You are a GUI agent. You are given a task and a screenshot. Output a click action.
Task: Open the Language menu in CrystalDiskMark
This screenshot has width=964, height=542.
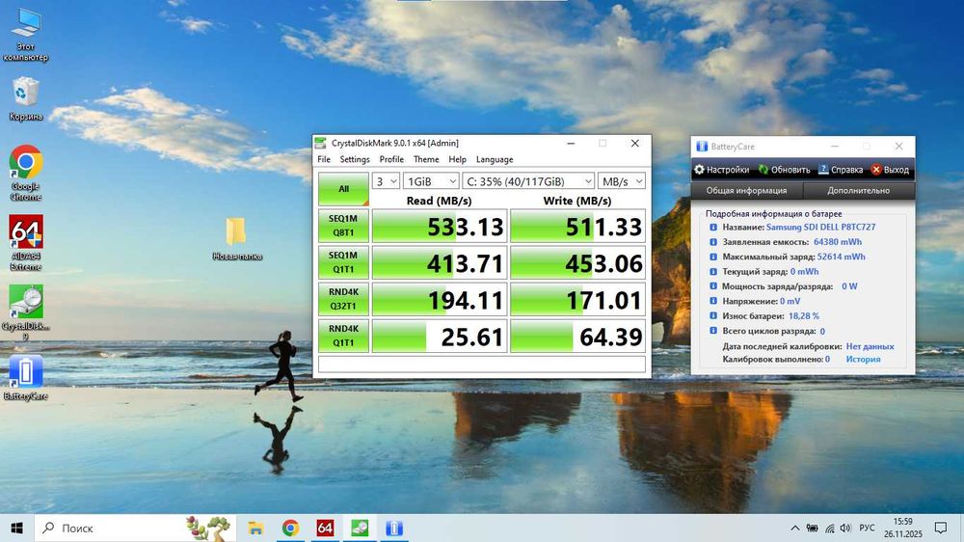(495, 159)
